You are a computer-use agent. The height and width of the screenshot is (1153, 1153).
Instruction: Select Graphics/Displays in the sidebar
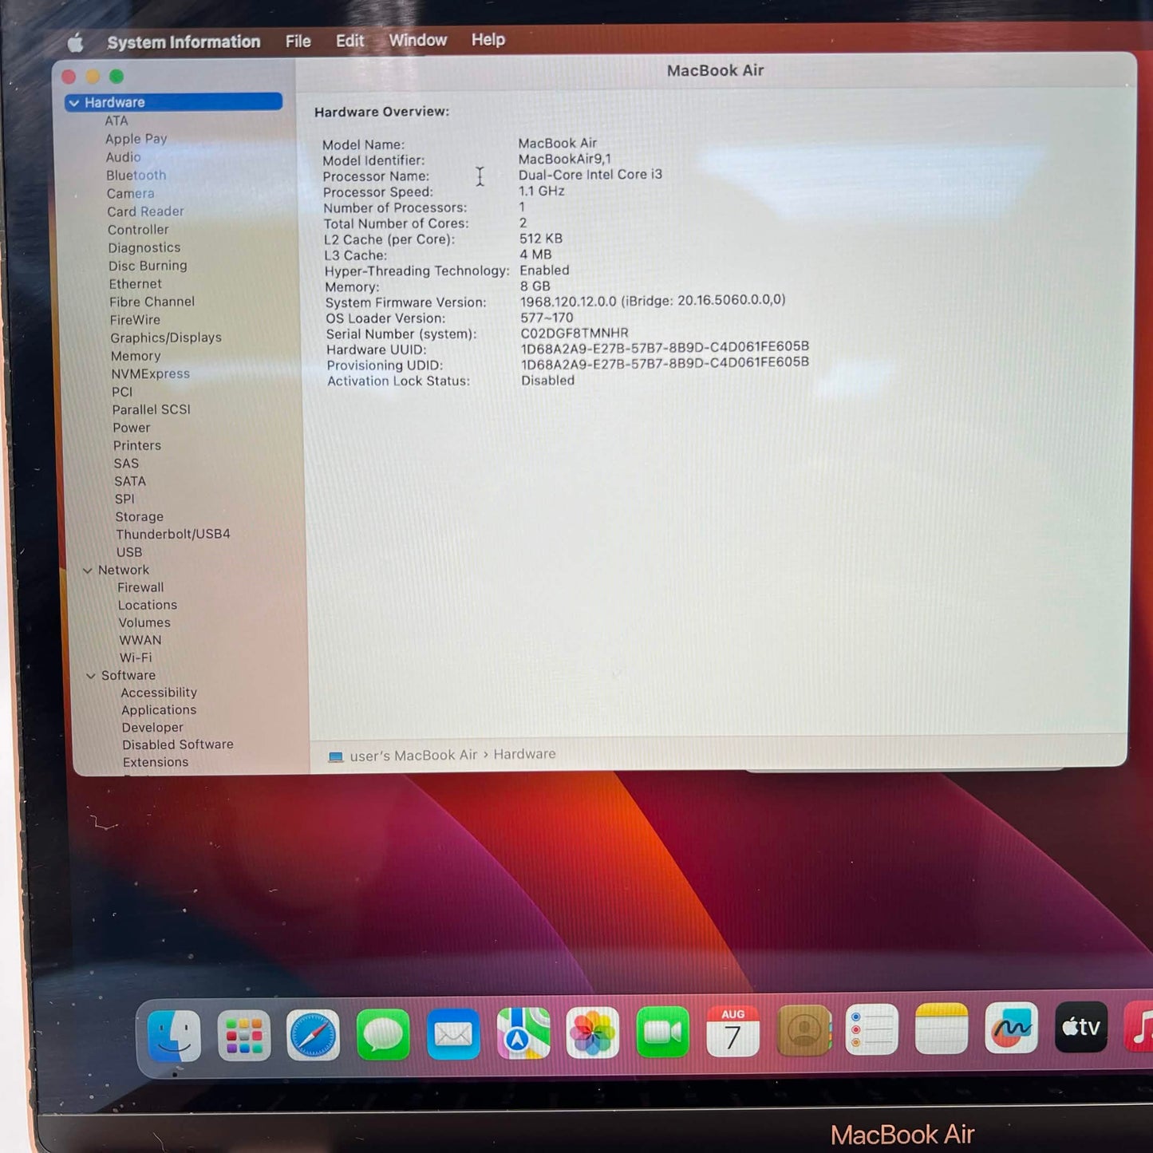[x=166, y=338]
